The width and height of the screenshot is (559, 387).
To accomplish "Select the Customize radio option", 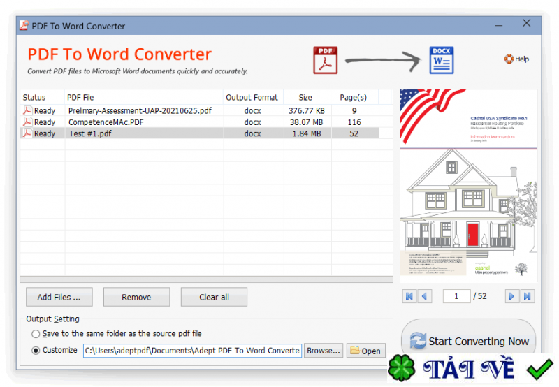I will point(36,350).
